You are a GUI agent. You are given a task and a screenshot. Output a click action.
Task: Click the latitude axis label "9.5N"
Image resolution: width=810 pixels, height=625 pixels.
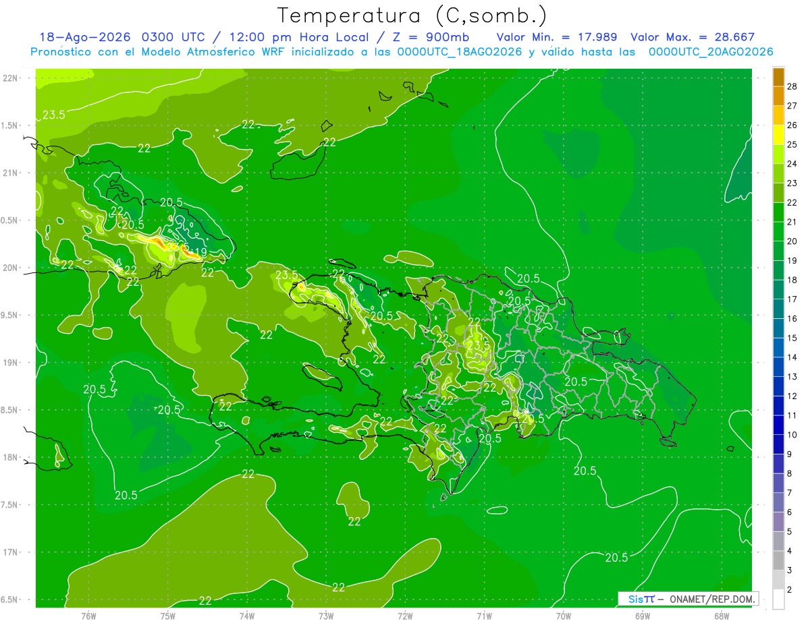click(10, 315)
